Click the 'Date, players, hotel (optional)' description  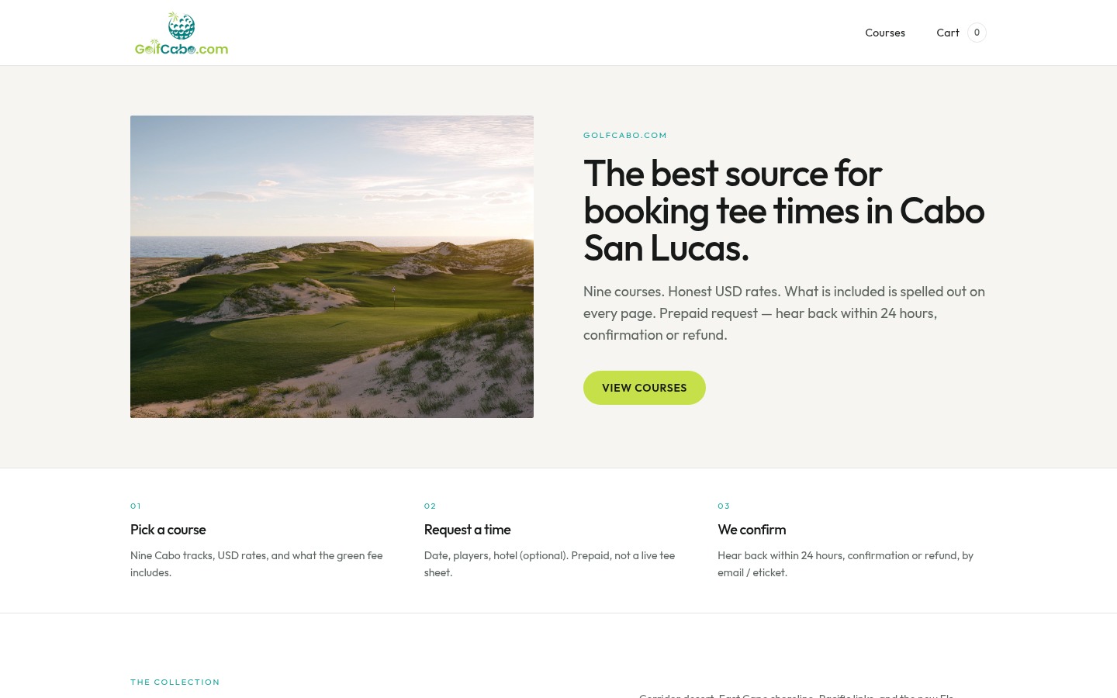[550, 564]
